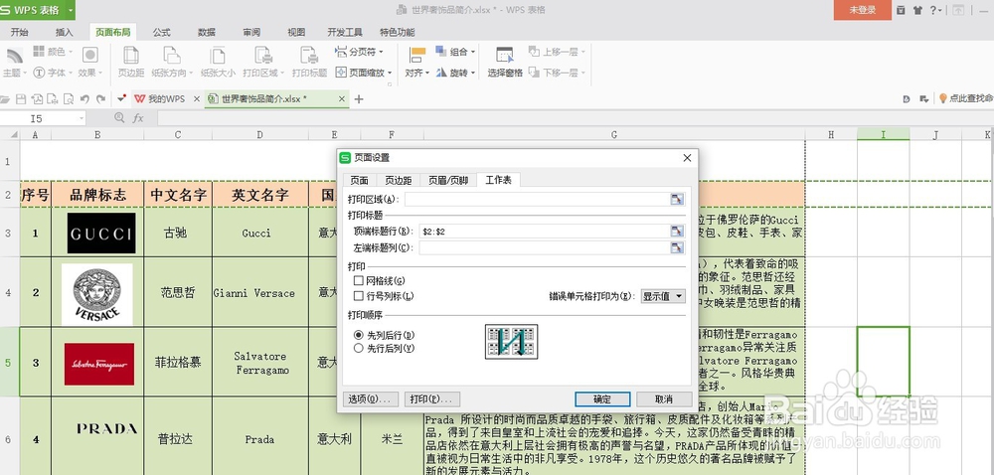The image size is (994, 475).
Task: Click the redo arrow icon
Action: coord(100,98)
